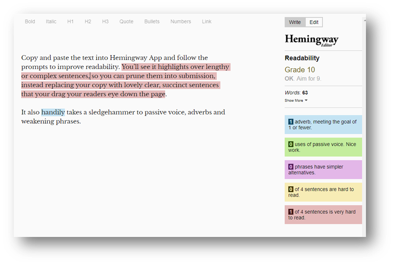Apply Italic formatting from the toolbar
This screenshot has height=265, width=394.
[51, 22]
